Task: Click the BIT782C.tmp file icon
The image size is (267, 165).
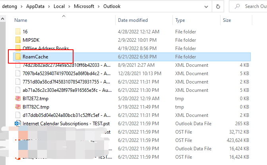Action: tap(17, 107)
